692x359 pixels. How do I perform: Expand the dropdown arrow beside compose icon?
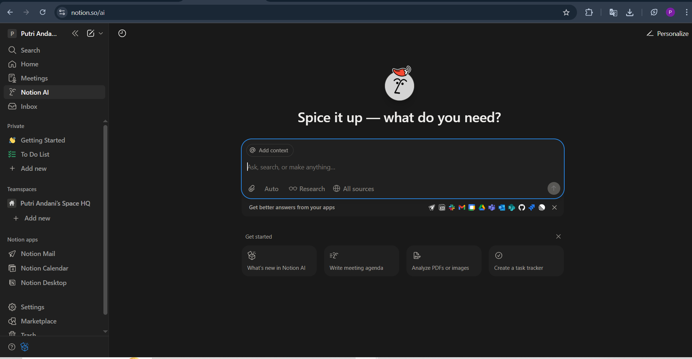click(101, 33)
